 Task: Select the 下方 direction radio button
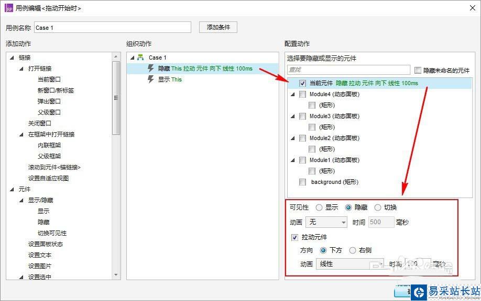323,250
